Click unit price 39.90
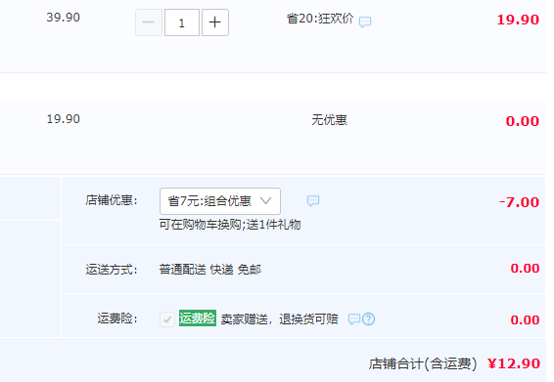 (64, 18)
